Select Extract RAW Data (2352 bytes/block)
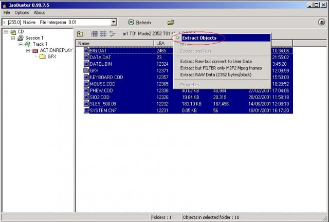This screenshot has width=329, height=222. coord(216,75)
